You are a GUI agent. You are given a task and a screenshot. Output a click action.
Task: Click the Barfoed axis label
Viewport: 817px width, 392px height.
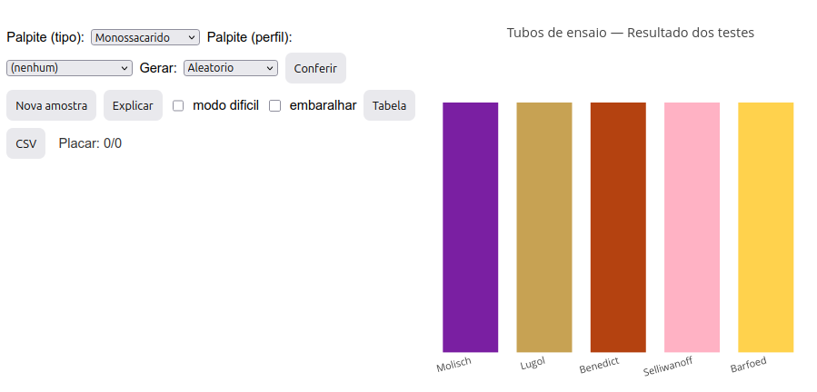point(749,366)
